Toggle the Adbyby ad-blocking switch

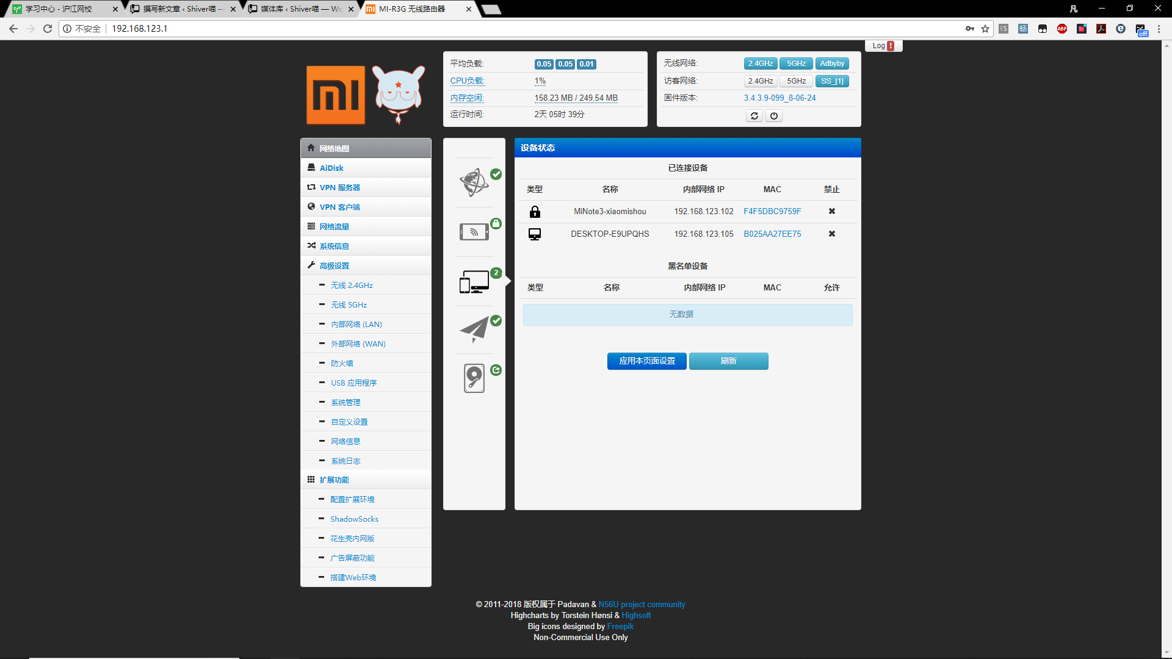(x=832, y=63)
